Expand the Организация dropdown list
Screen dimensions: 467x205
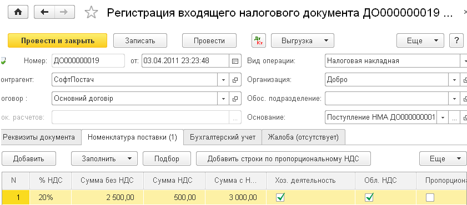click(x=454, y=80)
